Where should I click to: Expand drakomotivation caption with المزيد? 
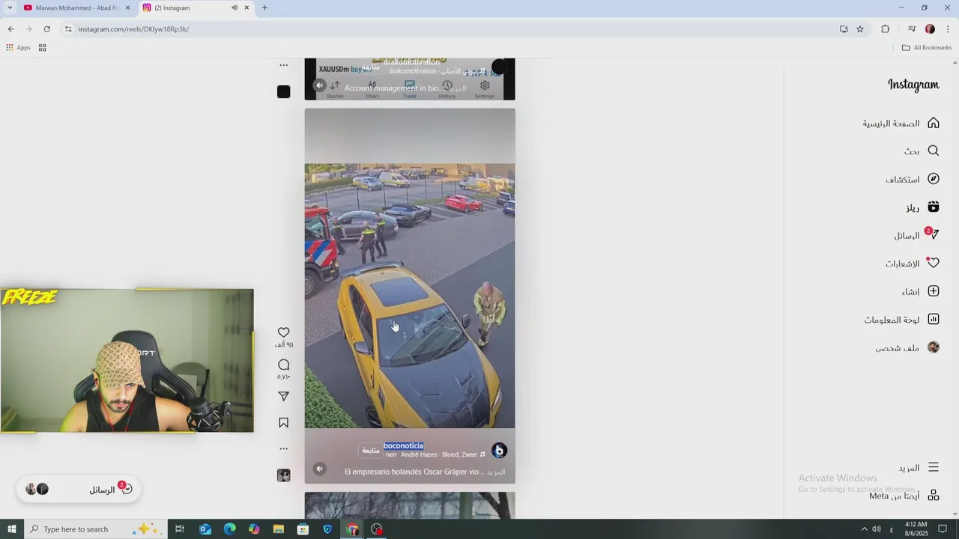tap(456, 88)
